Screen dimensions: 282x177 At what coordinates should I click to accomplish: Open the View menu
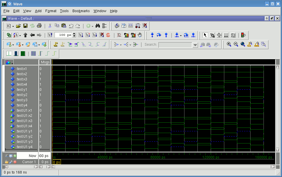point(27,11)
